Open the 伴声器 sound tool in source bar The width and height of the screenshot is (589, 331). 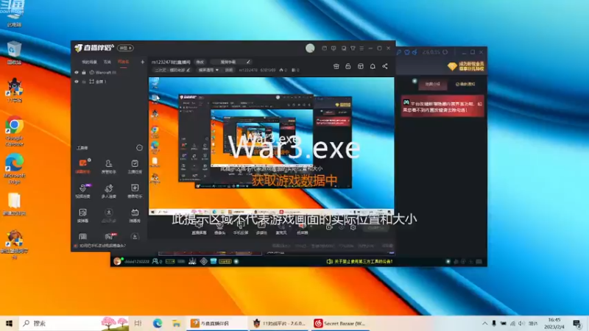[303, 229]
